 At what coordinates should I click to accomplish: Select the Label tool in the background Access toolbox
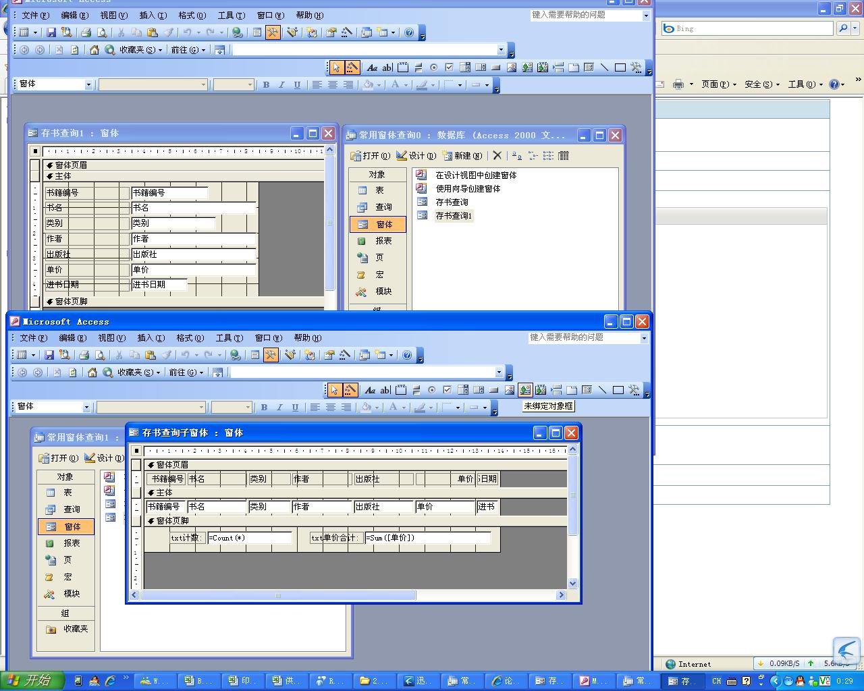point(372,67)
